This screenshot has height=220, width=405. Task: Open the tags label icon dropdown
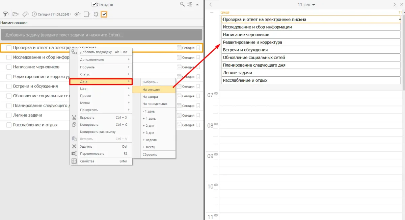click(26, 14)
